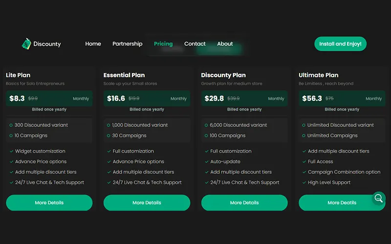Click 'Unlimited Discounted variant' text
The image size is (391, 244).
(340, 125)
